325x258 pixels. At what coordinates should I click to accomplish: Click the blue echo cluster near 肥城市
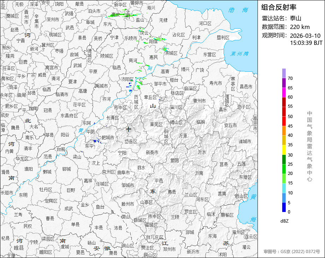pos(97,140)
